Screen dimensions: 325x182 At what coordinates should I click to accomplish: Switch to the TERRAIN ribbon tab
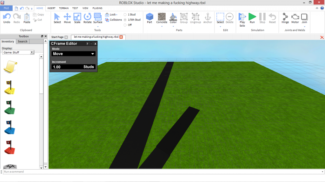coord(63,8)
